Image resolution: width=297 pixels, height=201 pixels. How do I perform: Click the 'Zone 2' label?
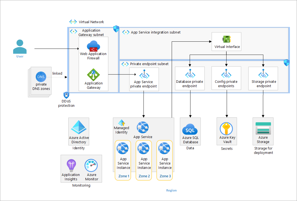pos(144,176)
